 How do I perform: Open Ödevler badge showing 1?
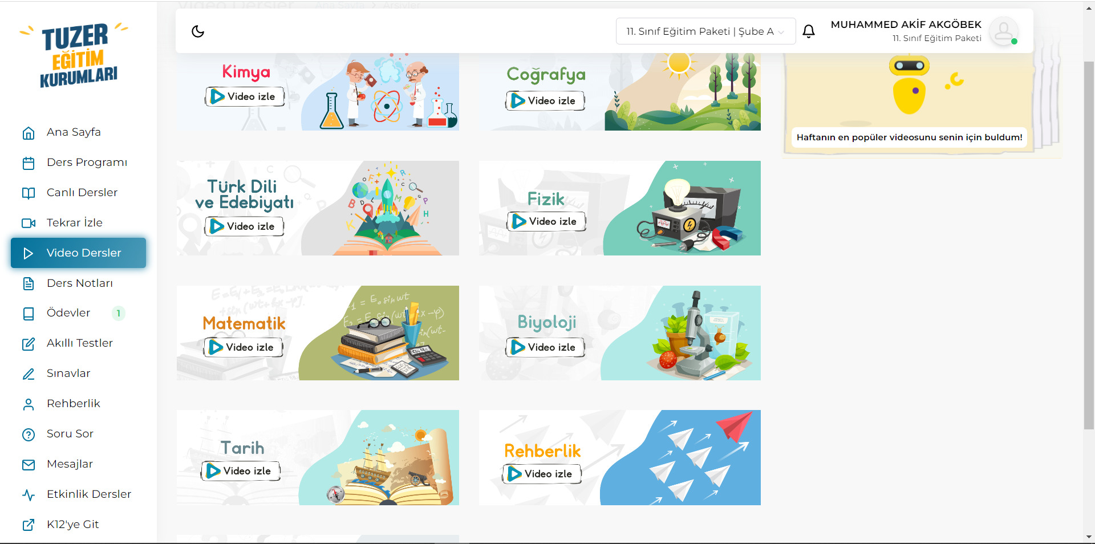[119, 313]
